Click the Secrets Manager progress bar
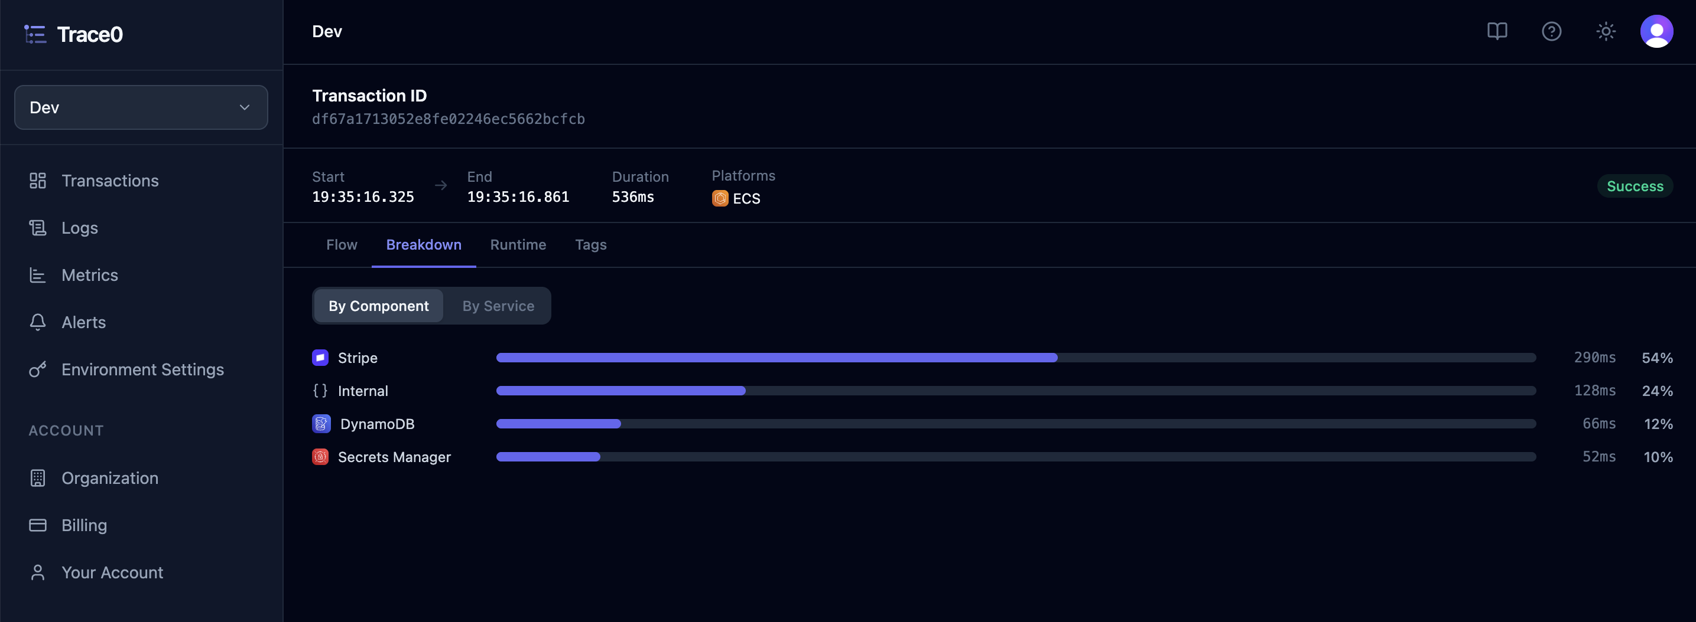 [x=1016, y=457]
